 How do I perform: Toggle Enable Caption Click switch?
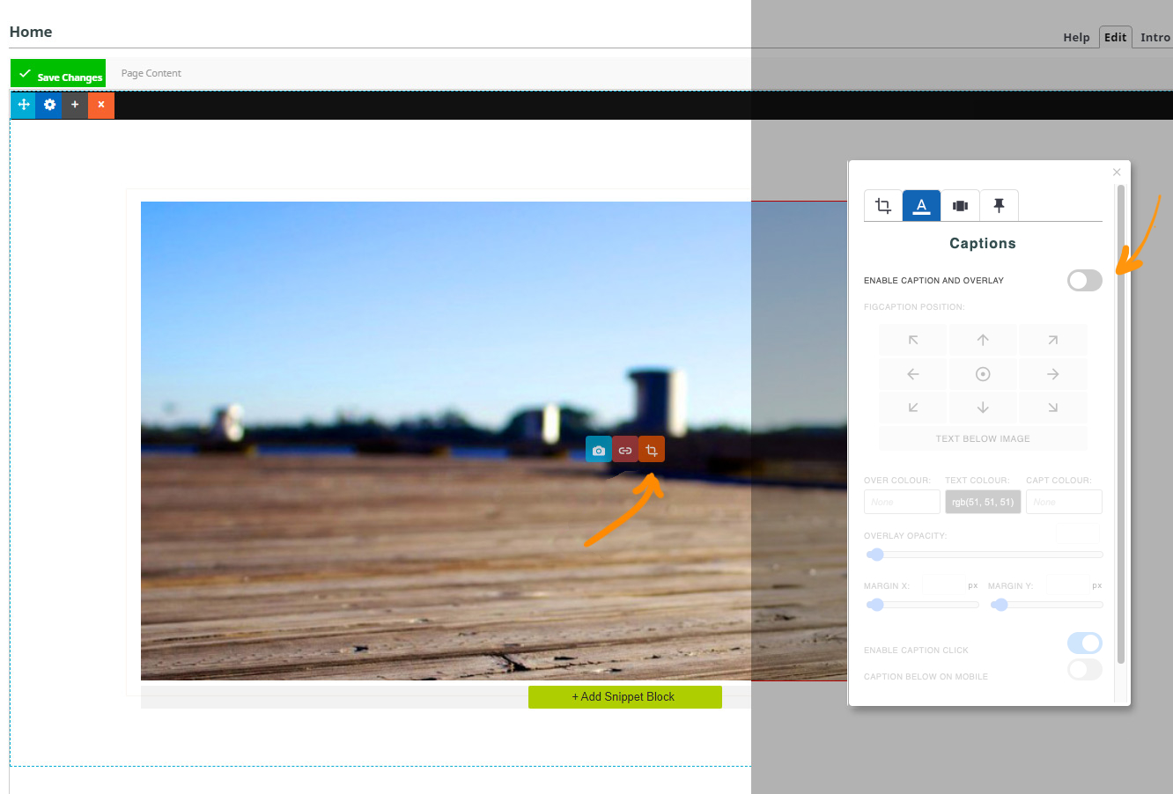[x=1085, y=643]
